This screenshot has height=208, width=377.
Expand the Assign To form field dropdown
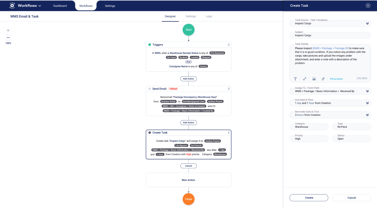click(367, 91)
